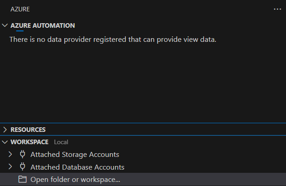Select the Attached Database Accounts tree item
This screenshot has height=186, width=286.
pyautogui.click(x=143, y=167)
